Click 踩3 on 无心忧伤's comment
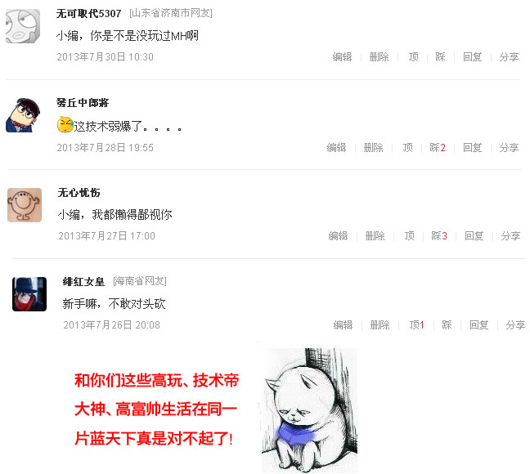This screenshot has height=474, width=530. click(439, 236)
